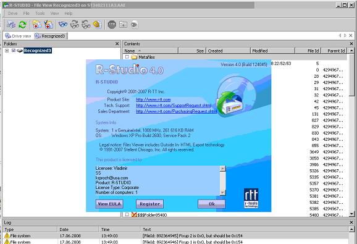Open the Tools menu
Viewport: 357px width, 244px height.
pos(40,13)
